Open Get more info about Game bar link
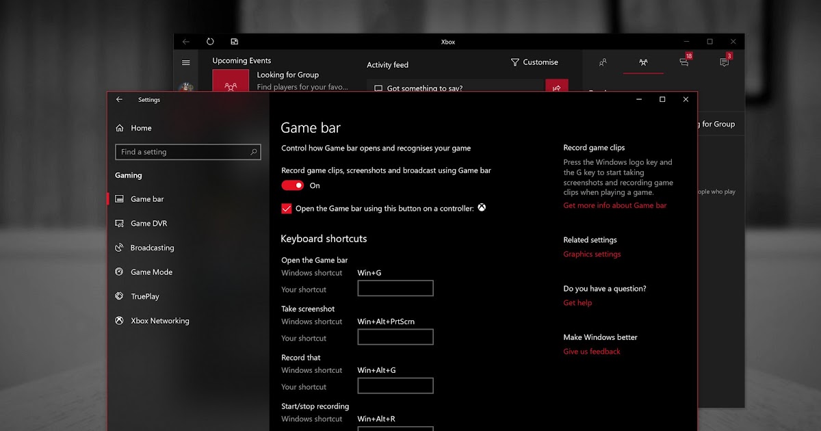821x431 pixels. tap(615, 205)
